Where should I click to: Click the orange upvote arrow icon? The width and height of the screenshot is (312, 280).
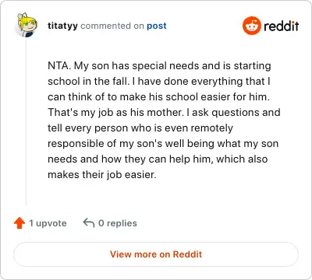(19, 223)
